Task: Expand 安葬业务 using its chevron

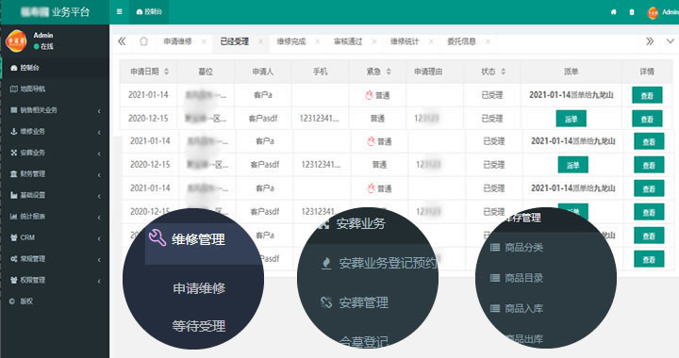Action: coord(99,154)
